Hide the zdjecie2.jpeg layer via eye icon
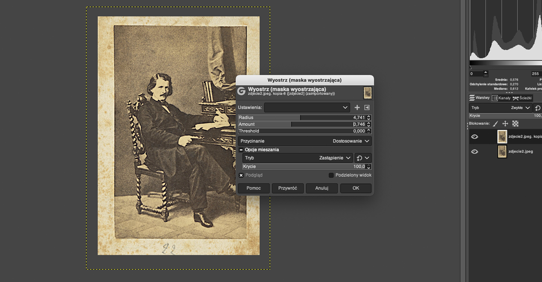 pos(475,152)
